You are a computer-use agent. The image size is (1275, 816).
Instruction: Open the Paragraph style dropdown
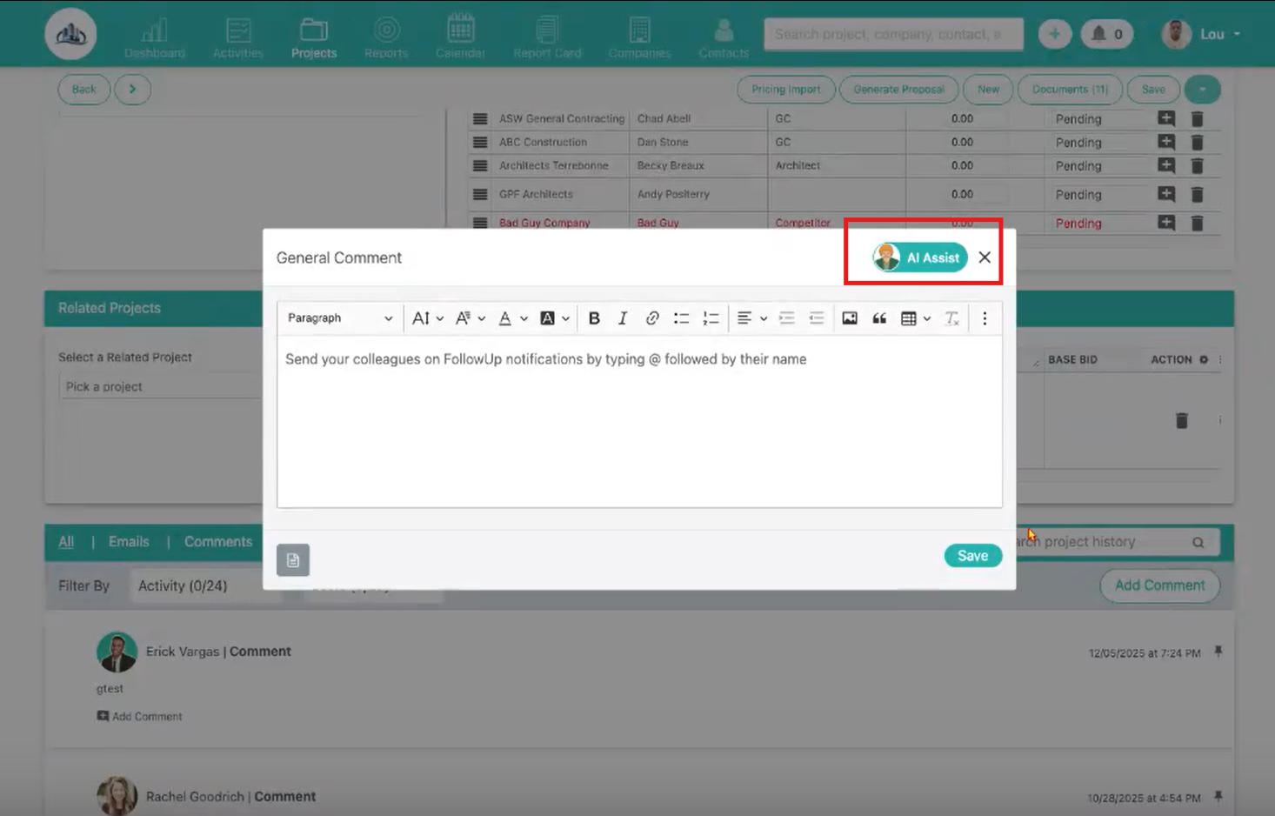339,318
